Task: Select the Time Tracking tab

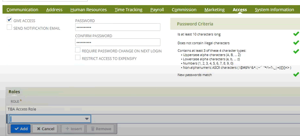Action: tap(128, 10)
